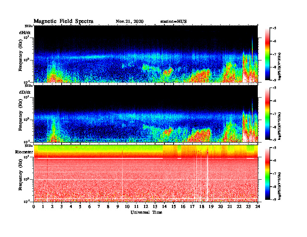
Task: Click the 10^1 frequency tick of dH/dt panel
Action: pyautogui.click(x=27, y=37)
